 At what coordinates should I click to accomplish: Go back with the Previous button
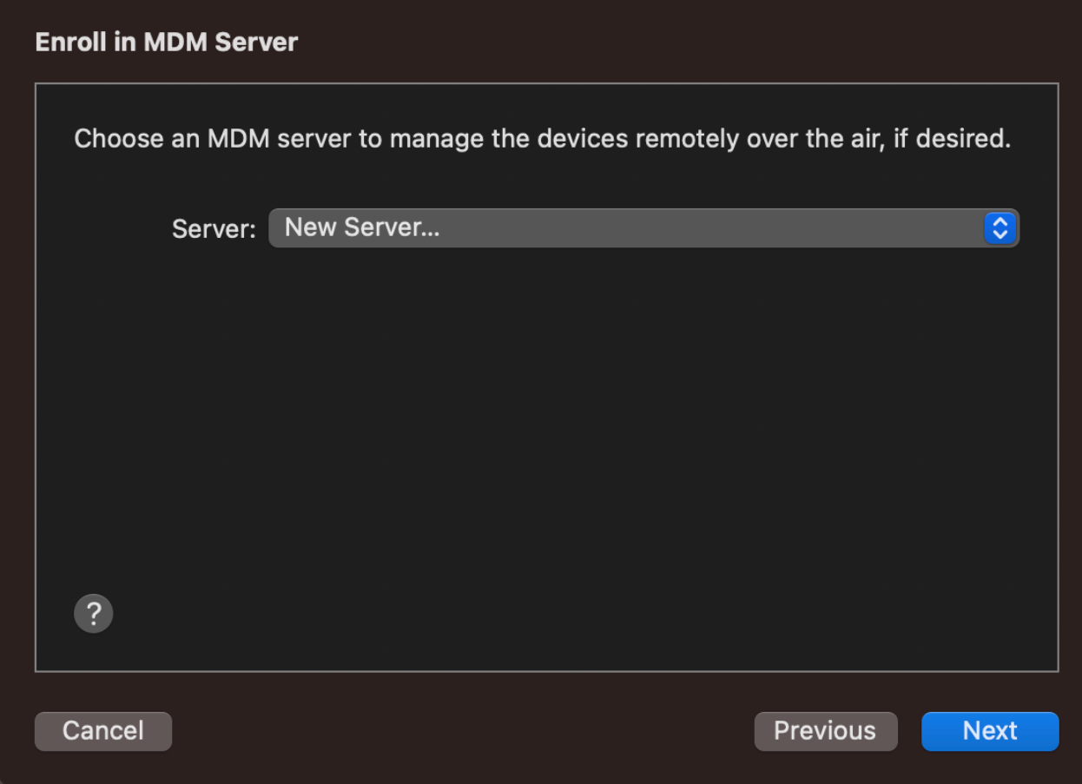(x=824, y=731)
